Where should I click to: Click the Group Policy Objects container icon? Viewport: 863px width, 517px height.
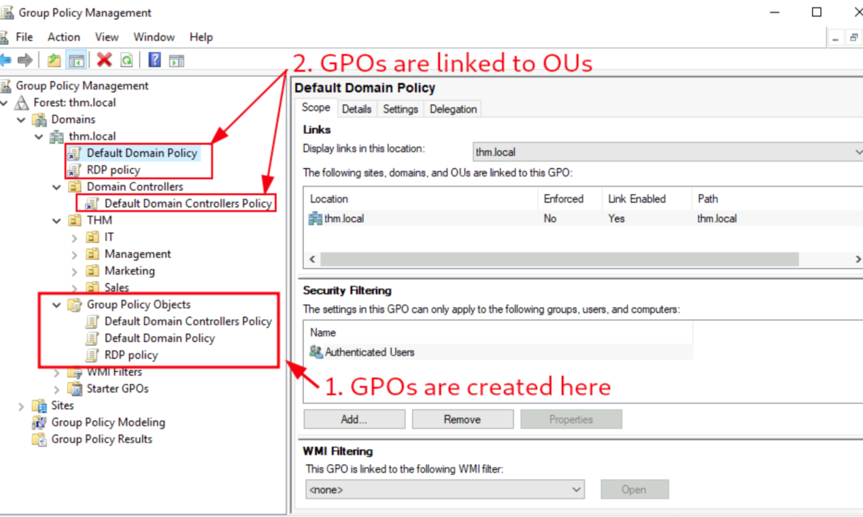(x=75, y=305)
